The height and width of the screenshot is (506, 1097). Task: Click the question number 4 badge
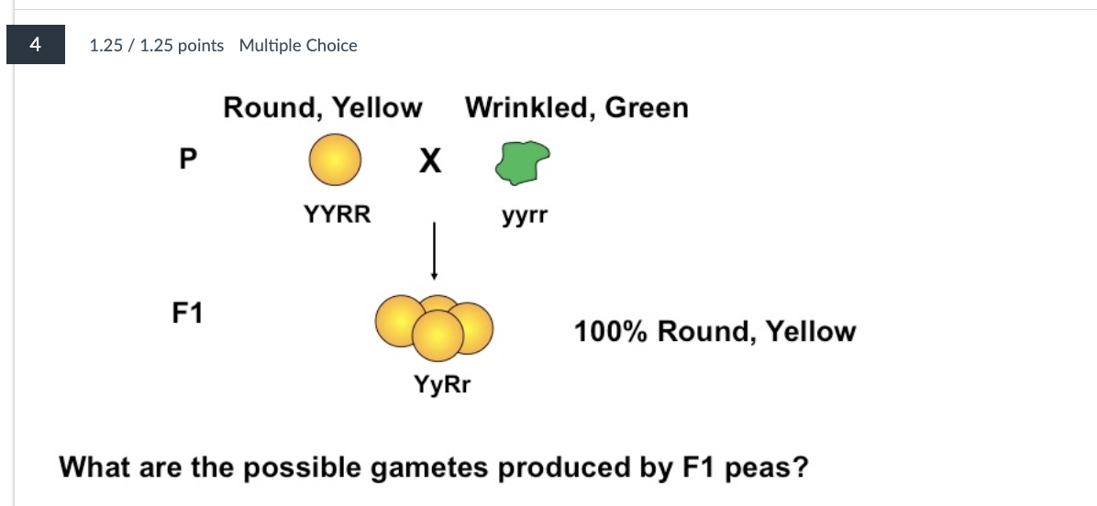(35, 45)
